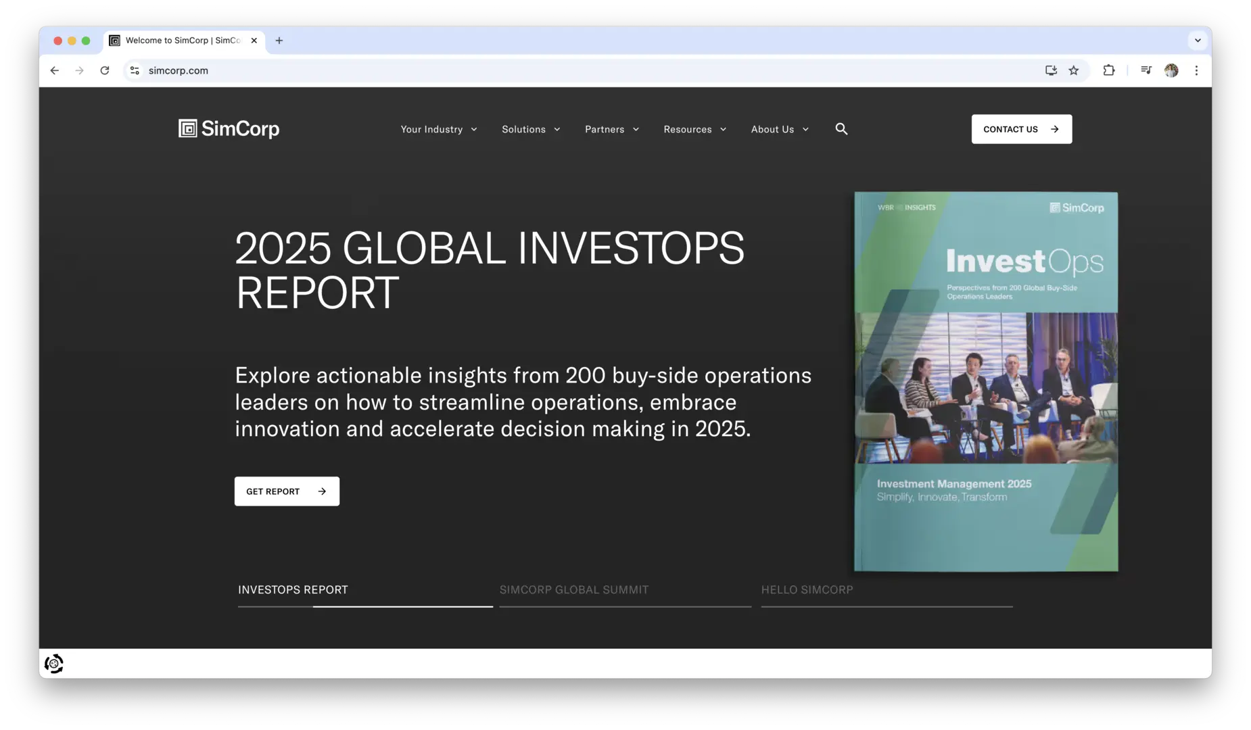1251x730 pixels.
Task: Bookmark this page with the star icon
Action: pos(1074,70)
